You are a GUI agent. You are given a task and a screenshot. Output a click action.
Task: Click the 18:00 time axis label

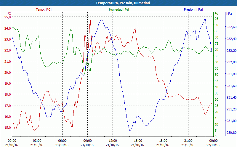pos(163,141)
